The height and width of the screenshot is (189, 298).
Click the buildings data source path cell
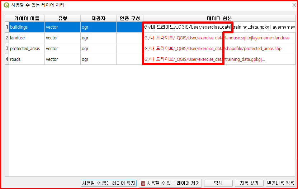[219, 27]
